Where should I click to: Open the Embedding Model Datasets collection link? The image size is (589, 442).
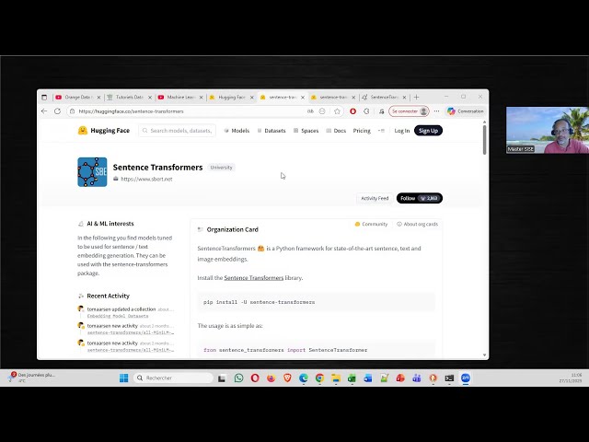[x=118, y=316]
